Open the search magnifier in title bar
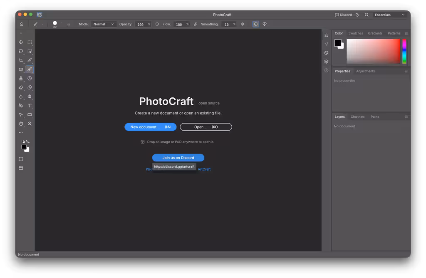This screenshot has height=278, width=426. coord(367,15)
